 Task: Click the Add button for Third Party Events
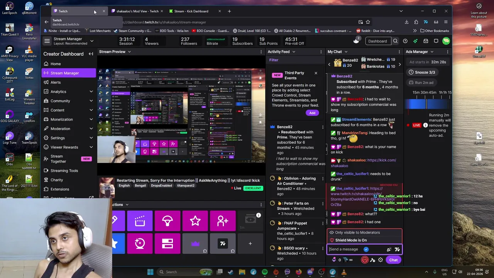(x=312, y=113)
